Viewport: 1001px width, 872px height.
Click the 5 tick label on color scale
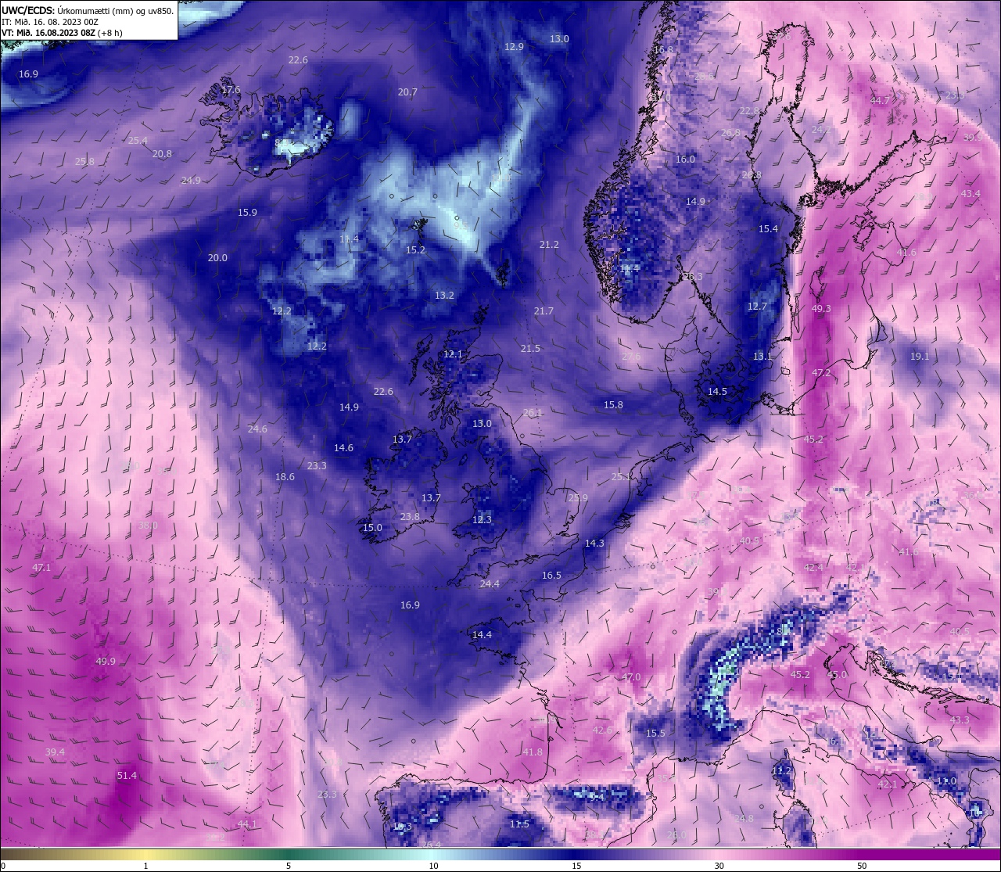[289, 866]
